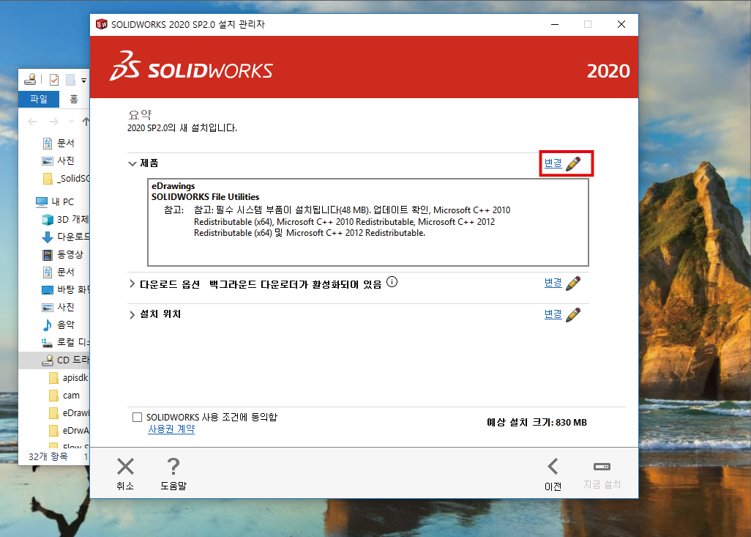Screen dimensions: 751x537
Task: Click SOLIDWORKS File Utilities in product list
Action: 206,197
